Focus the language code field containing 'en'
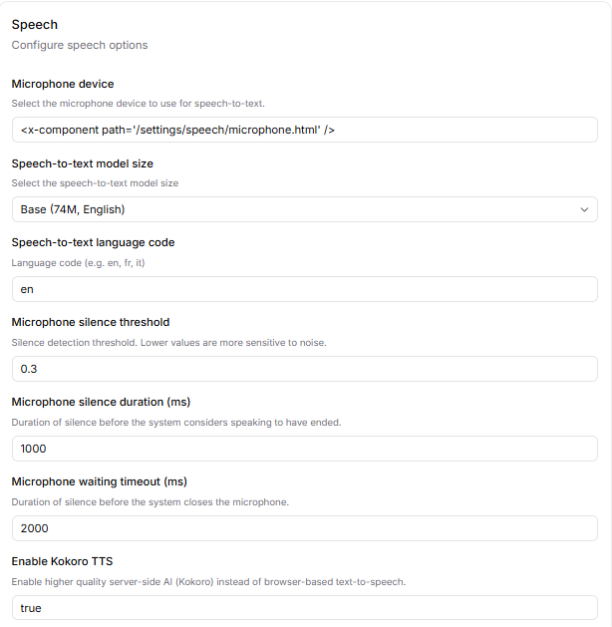The height and width of the screenshot is (627, 612). coord(304,289)
